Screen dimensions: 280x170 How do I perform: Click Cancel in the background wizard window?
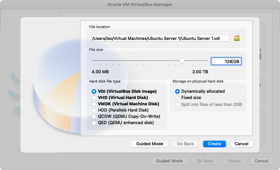(x=261, y=161)
